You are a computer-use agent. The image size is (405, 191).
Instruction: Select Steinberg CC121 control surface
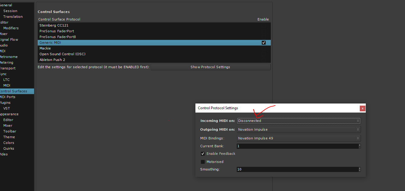(54, 26)
